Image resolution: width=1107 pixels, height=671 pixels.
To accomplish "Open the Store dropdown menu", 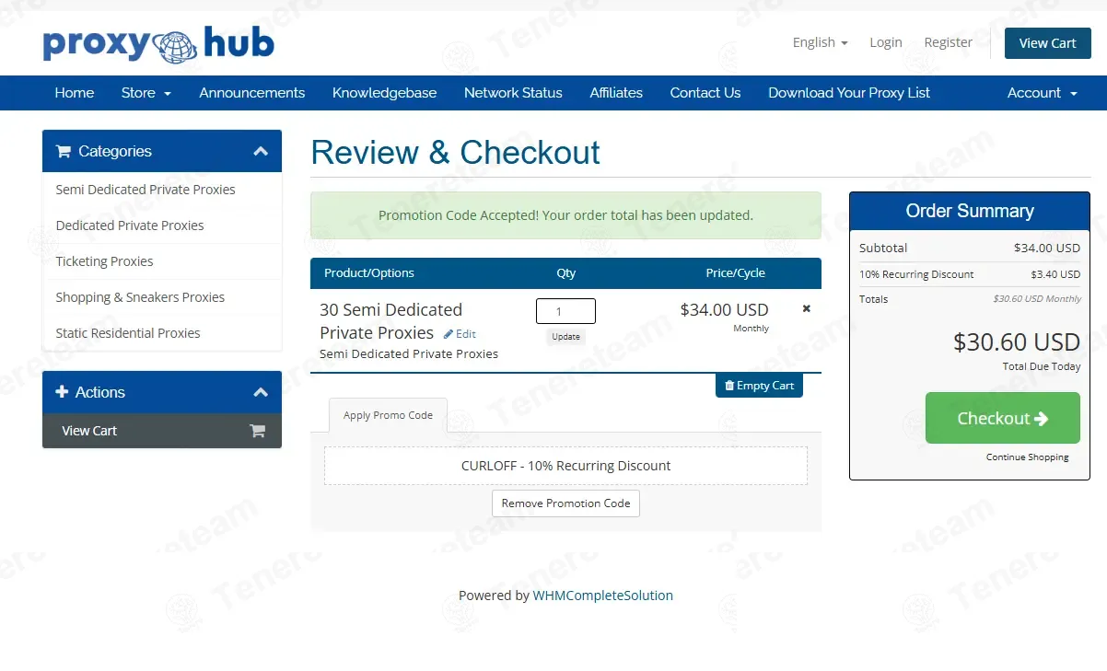I will tap(146, 93).
